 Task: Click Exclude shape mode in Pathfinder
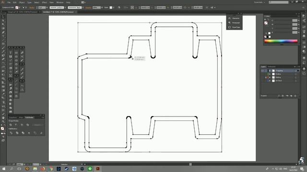(x=28, y=125)
